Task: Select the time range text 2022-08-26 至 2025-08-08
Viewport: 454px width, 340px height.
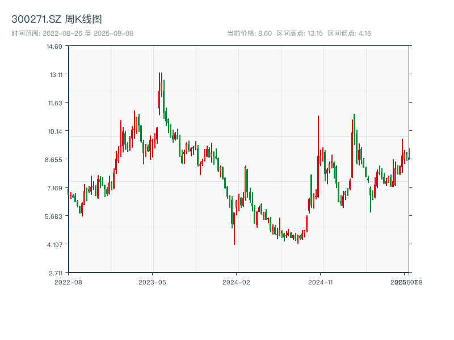Action: pos(88,33)
